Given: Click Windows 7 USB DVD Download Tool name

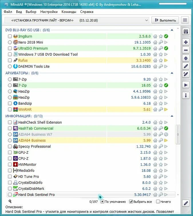Looking at the screenshot, I should tap(48, 55).
